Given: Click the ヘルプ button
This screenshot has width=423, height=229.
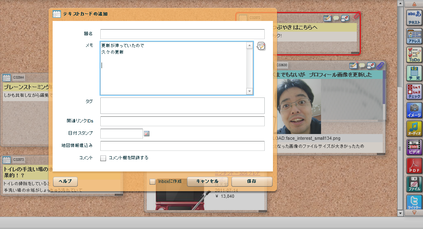Looking at the screenshot, I should pos(65,181).
